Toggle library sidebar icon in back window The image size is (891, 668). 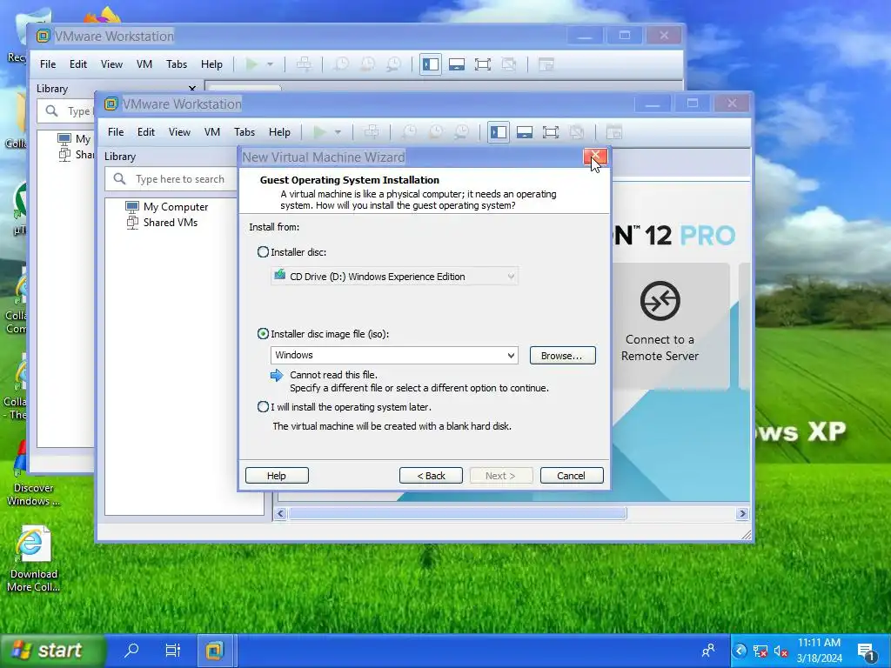(x=431, y=64)
